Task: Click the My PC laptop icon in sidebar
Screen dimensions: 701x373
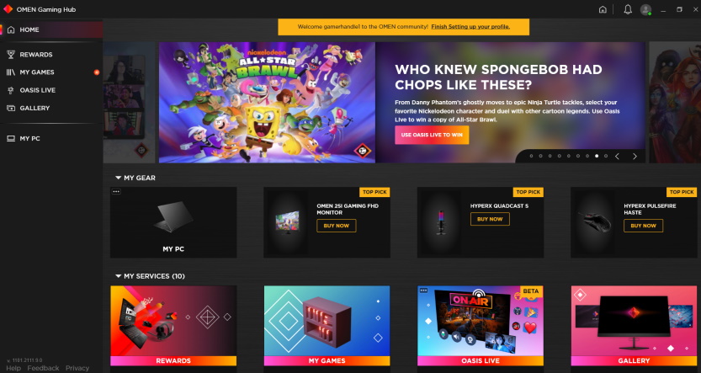Action: [11, 139]
